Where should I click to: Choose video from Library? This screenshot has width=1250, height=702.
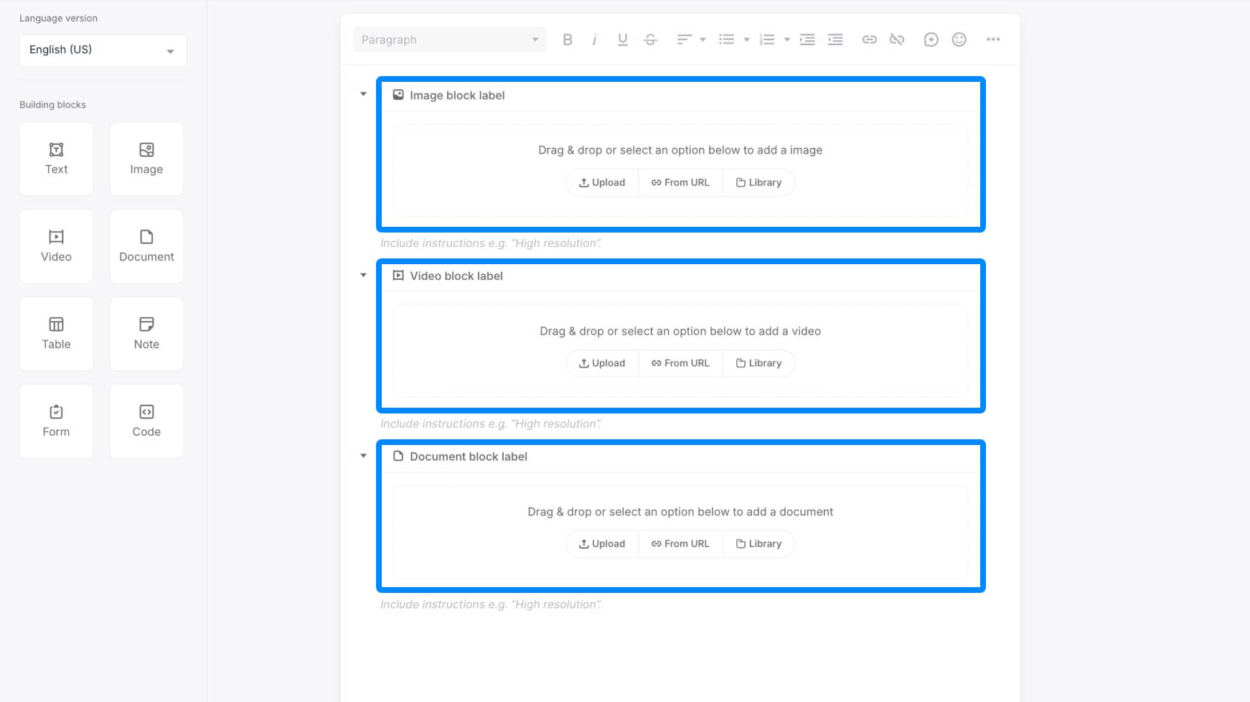pyautogui.click(x=758, y=363)
